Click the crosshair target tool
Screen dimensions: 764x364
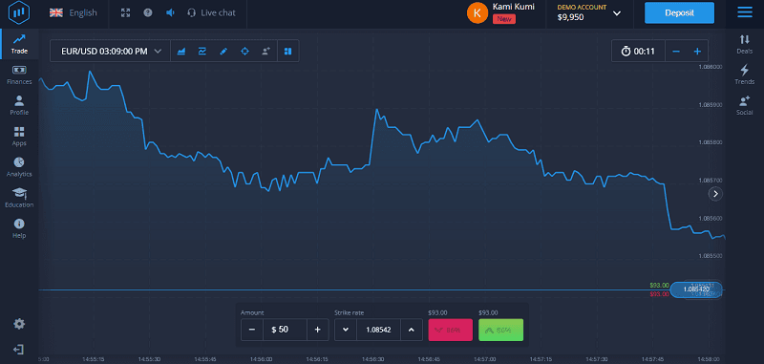pyautogui.click(x=244, y=52)
